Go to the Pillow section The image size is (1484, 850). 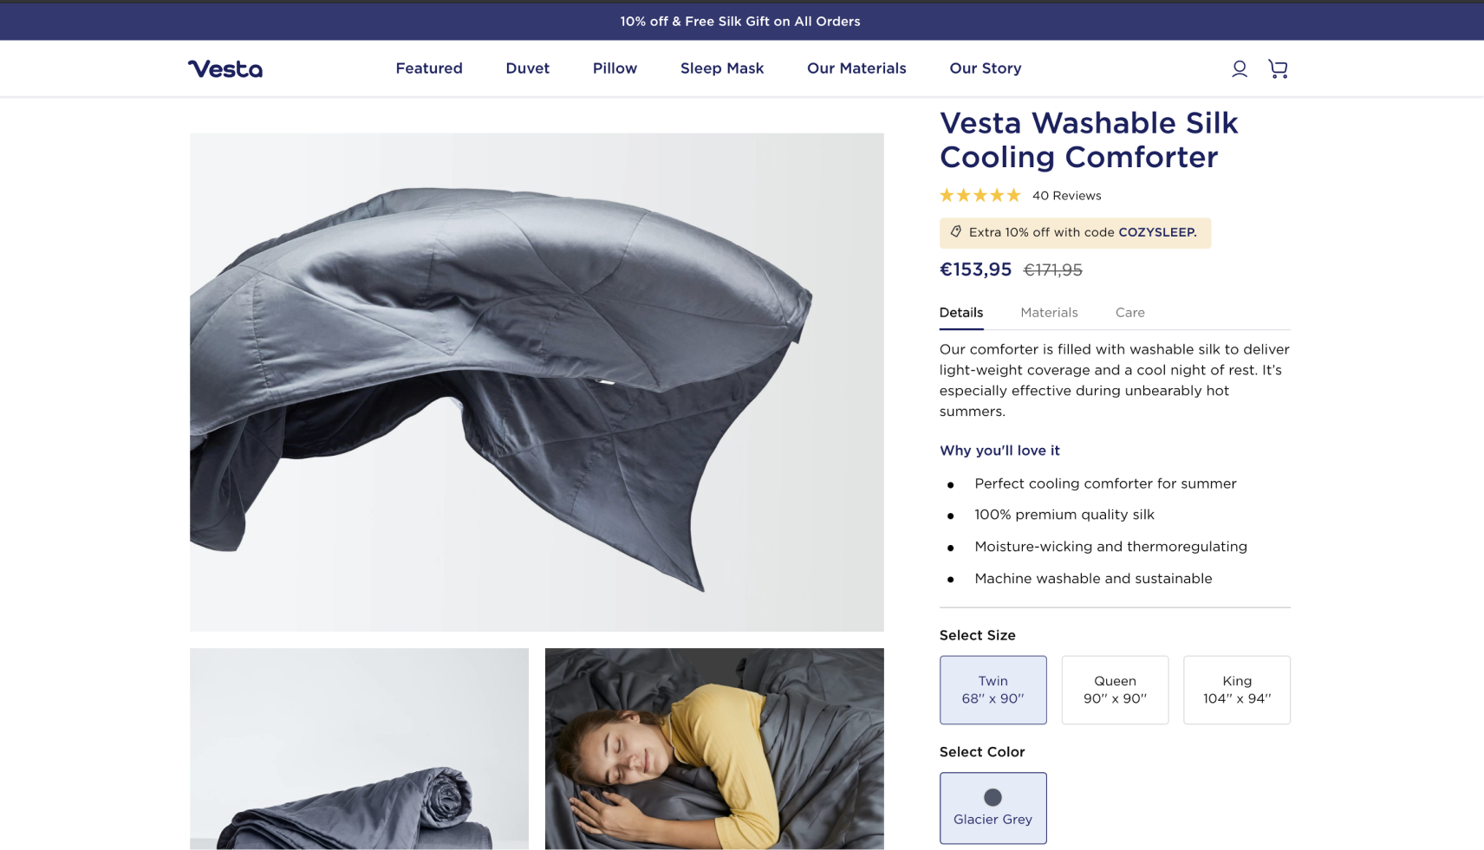615,68
